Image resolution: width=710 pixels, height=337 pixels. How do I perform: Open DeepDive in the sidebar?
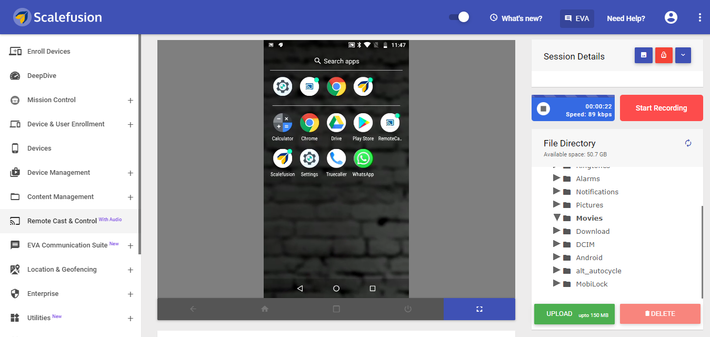click(x=69, y=76)
